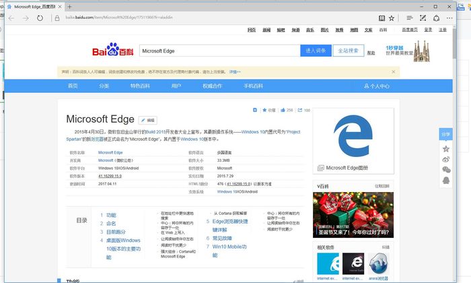Click the blue 进入词条 button
Image resolution: width=471 pixels, height=283 pixels.
pos(316,51)
